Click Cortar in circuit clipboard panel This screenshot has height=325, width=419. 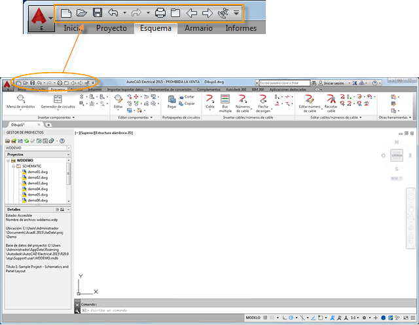pos(187,97)
